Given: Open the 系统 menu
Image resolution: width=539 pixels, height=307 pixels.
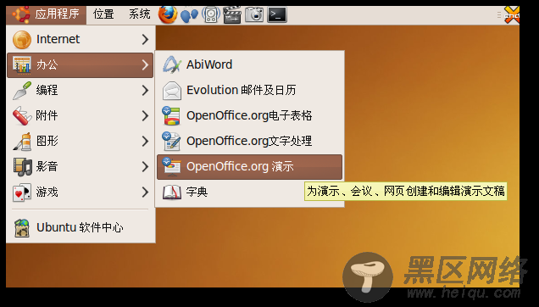Looking at the screenshot, I should [140, 14].
